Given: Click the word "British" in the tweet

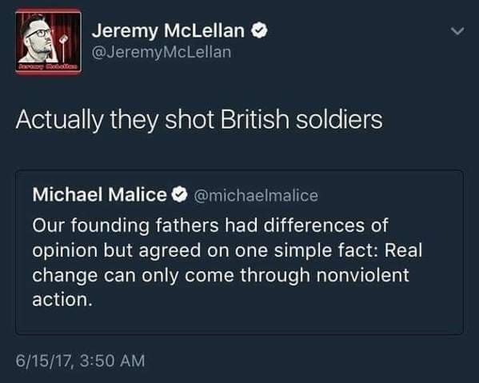Looking at the screenshot, I should point(254,119).
